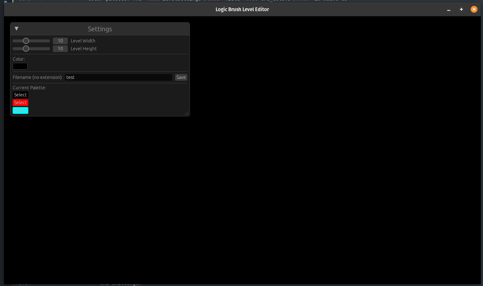Choose the cyan Select palette button
The image size is (483, 286).
tap(20, 110)
